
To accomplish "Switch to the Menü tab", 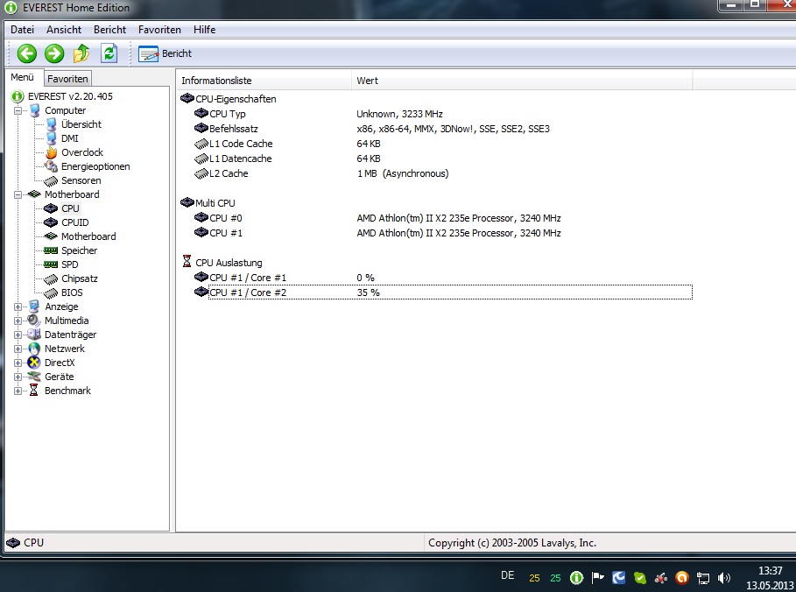I will pyautogui.click(x=23, y=77).
